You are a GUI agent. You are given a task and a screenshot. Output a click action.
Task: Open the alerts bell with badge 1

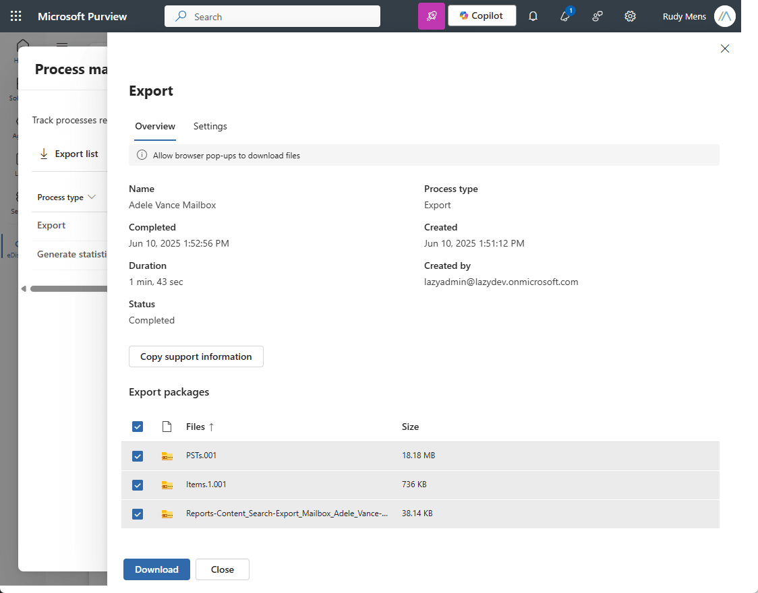[x=565, y=16]
